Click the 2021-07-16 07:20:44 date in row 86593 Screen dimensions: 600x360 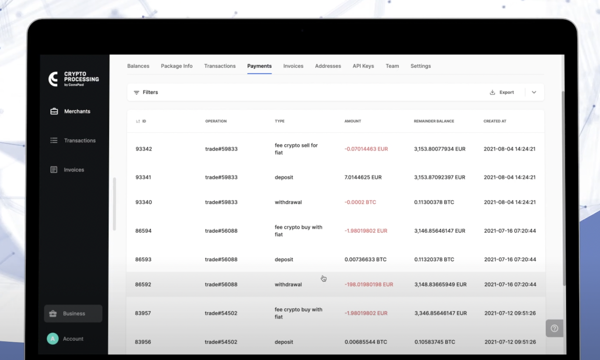click(510, 260)
